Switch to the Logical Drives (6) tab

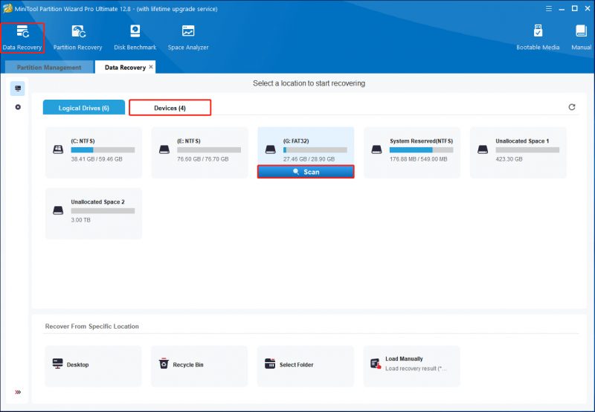click(84, 108)
